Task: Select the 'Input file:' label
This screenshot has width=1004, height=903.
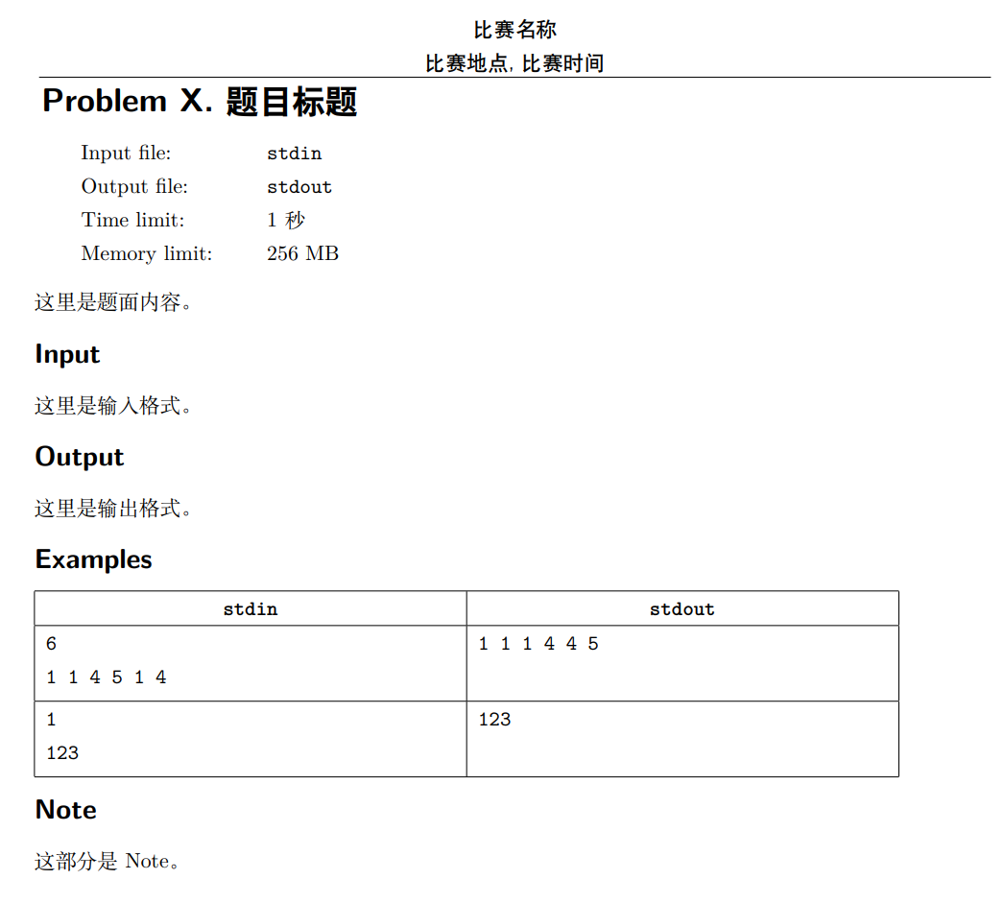Action: click(126, 153)
